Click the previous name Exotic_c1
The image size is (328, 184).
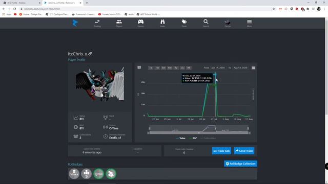[x=115, y=137]
